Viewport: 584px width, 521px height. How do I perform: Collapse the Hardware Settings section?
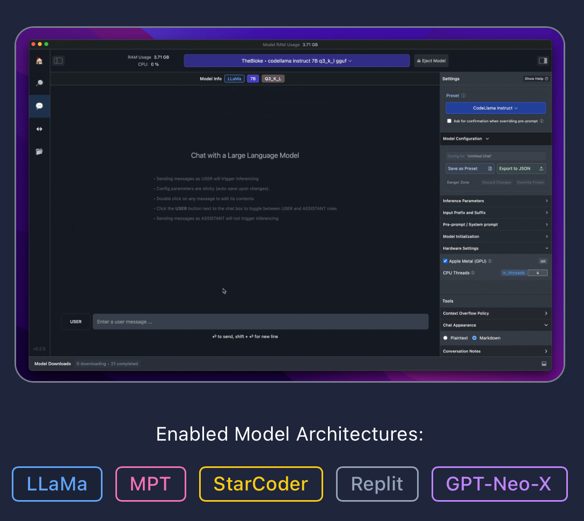point(495,248)
